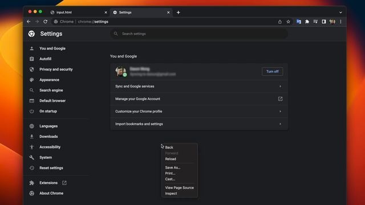This screenshot has width=365, height=205.
Task: Click the shield icon for Privacy and security
Action: click(x=32, y=69)
